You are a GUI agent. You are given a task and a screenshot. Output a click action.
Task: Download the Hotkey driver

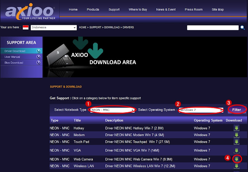[236, 128]
